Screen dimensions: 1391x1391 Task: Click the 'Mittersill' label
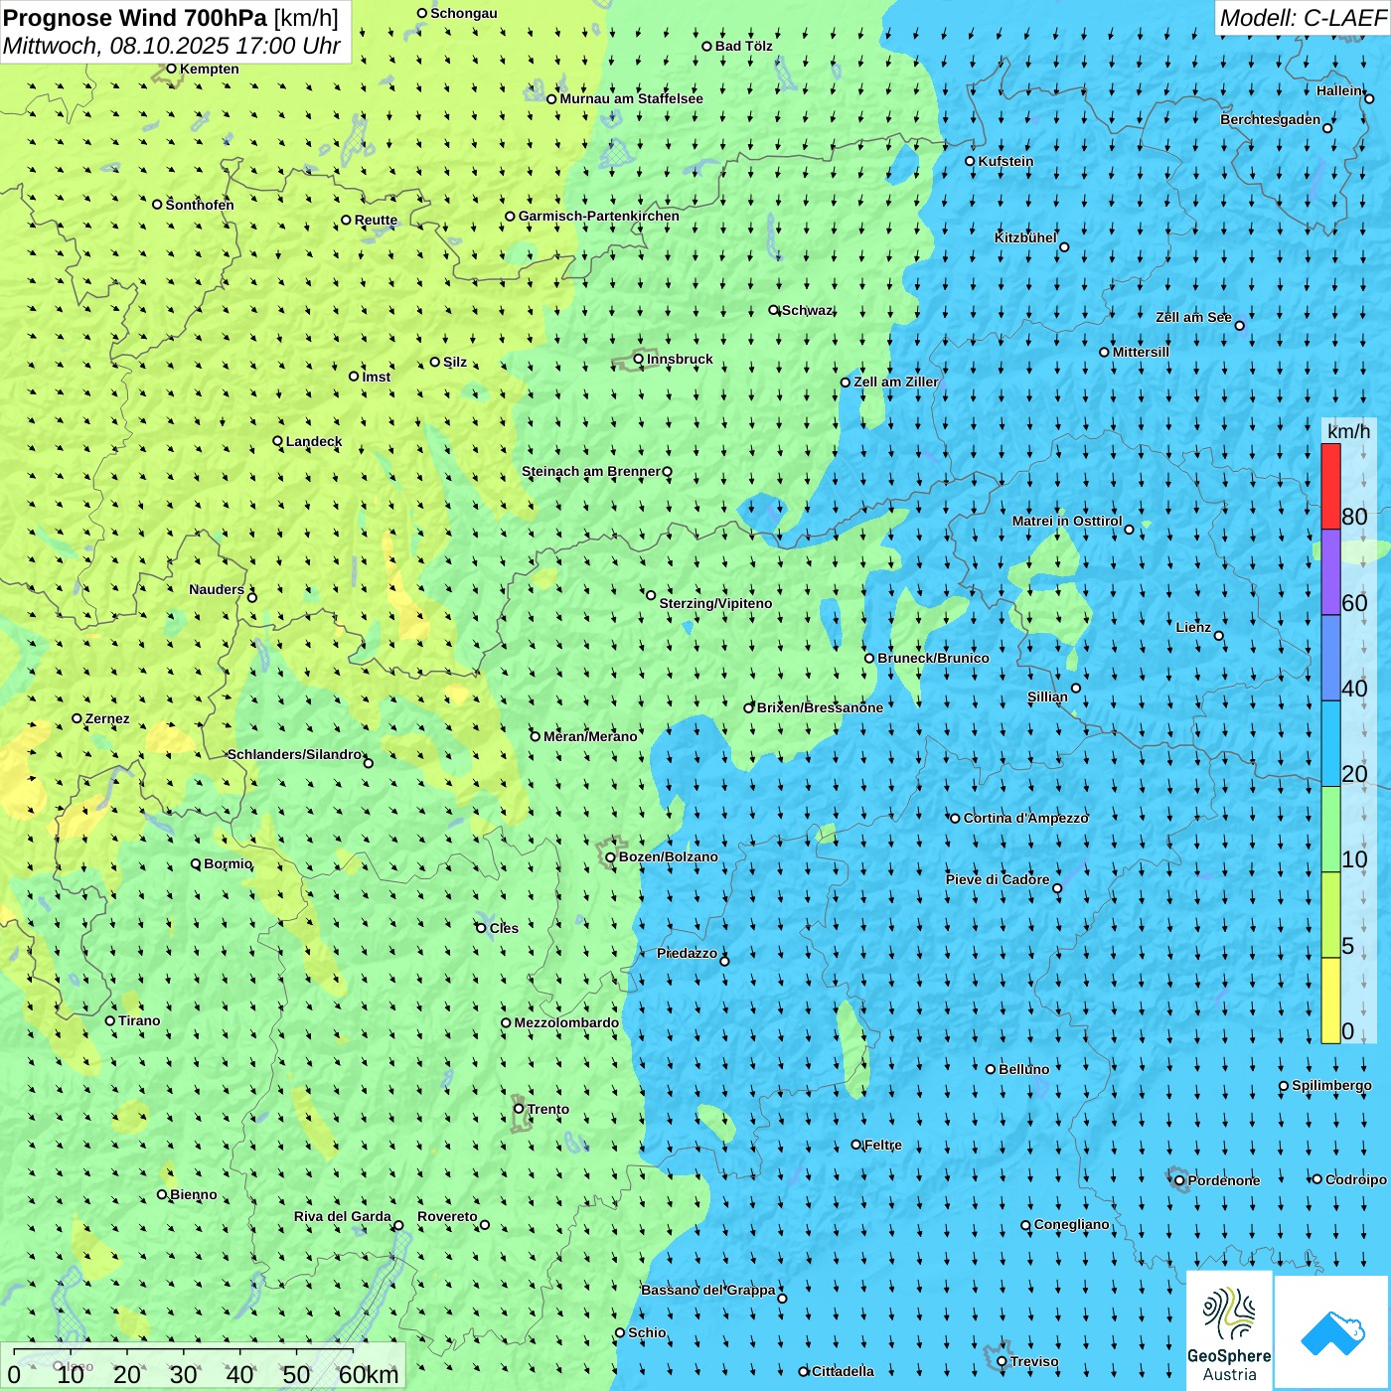click(1141, 352)
